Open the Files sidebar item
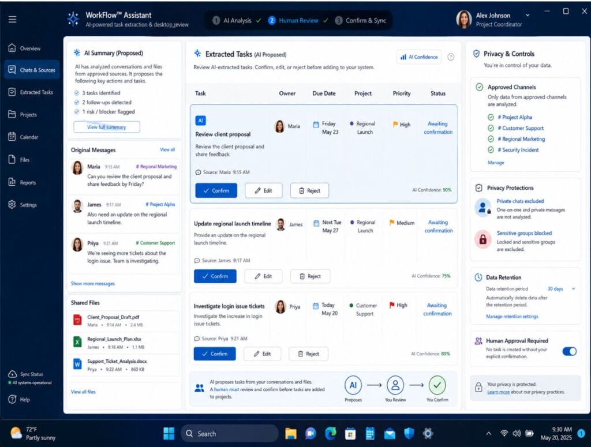This screenshot has height=447, width=591. (19, 160)
